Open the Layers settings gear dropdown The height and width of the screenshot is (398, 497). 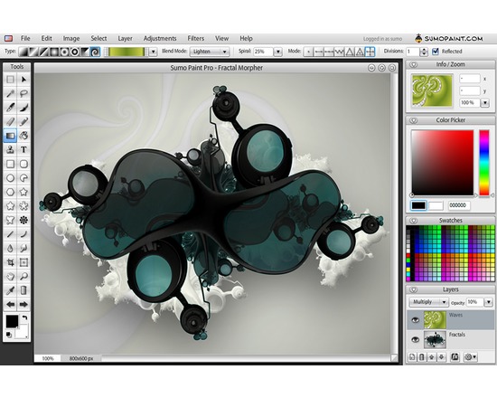click(471, 357)
